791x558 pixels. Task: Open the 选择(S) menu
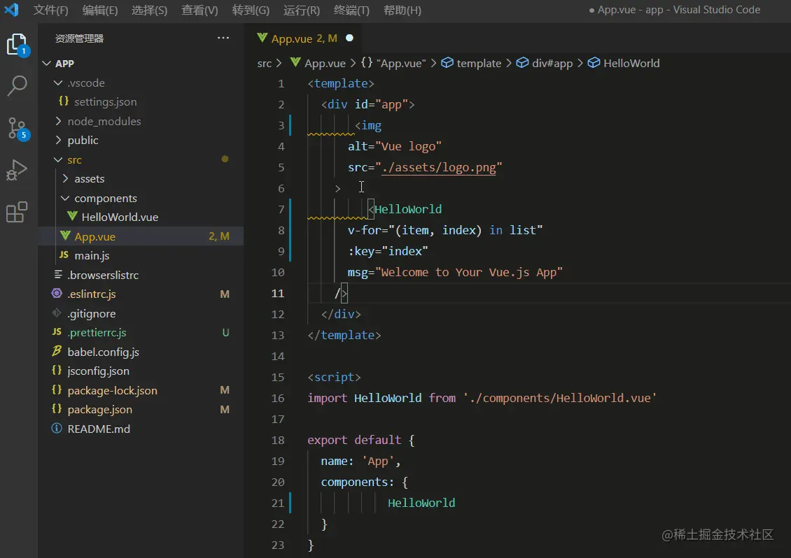pos(149,10)
